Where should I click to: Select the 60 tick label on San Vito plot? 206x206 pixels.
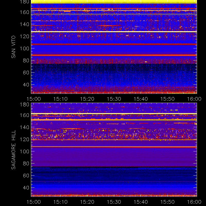(26, 73)
